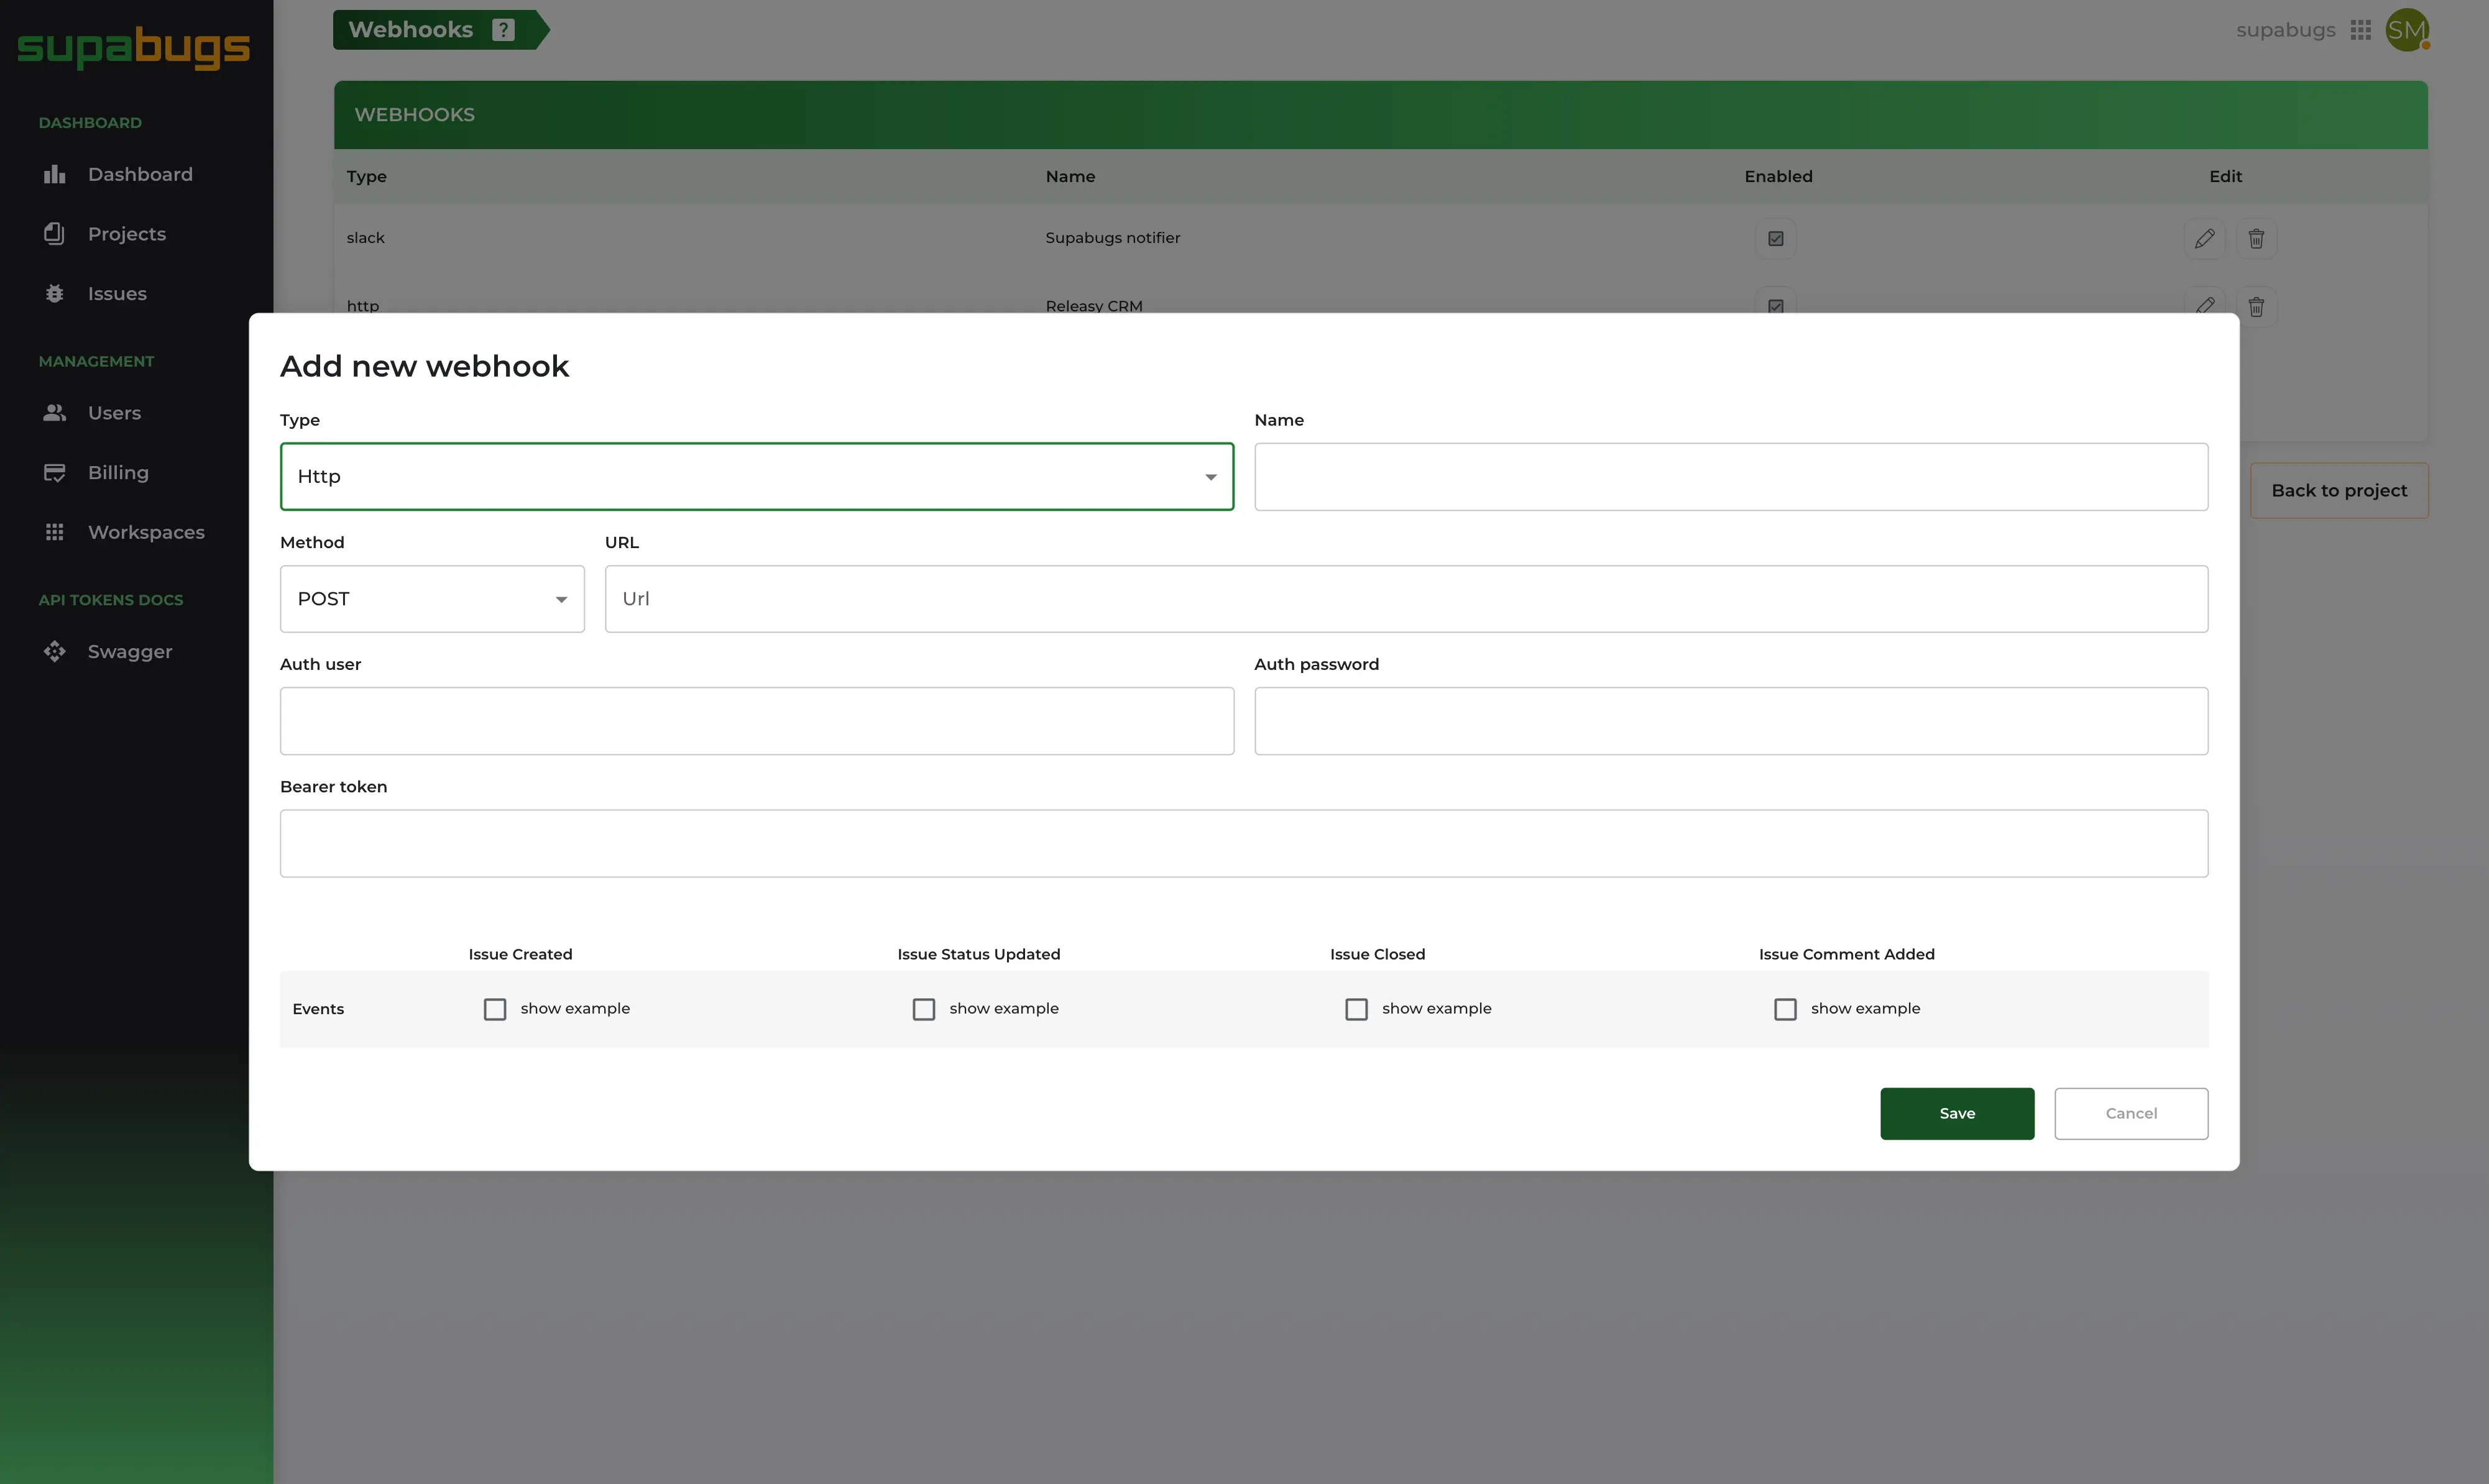
Task: Go to Projects in sidebar menu
Action: [x=126, y=234]
